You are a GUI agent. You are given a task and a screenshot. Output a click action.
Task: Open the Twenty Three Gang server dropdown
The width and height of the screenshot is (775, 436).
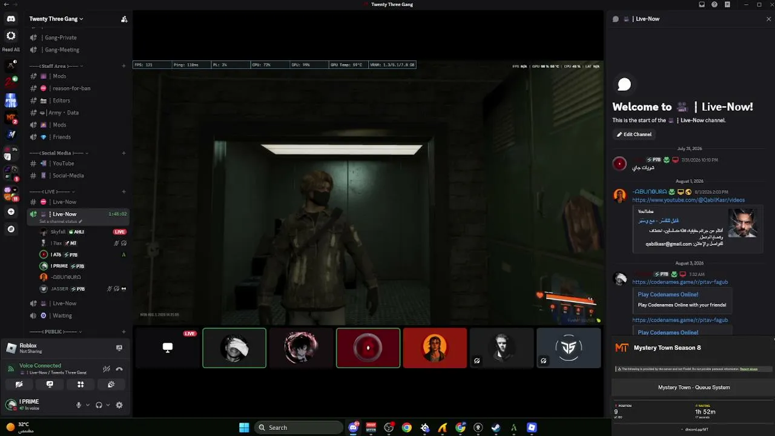click(x=56, y=19)
